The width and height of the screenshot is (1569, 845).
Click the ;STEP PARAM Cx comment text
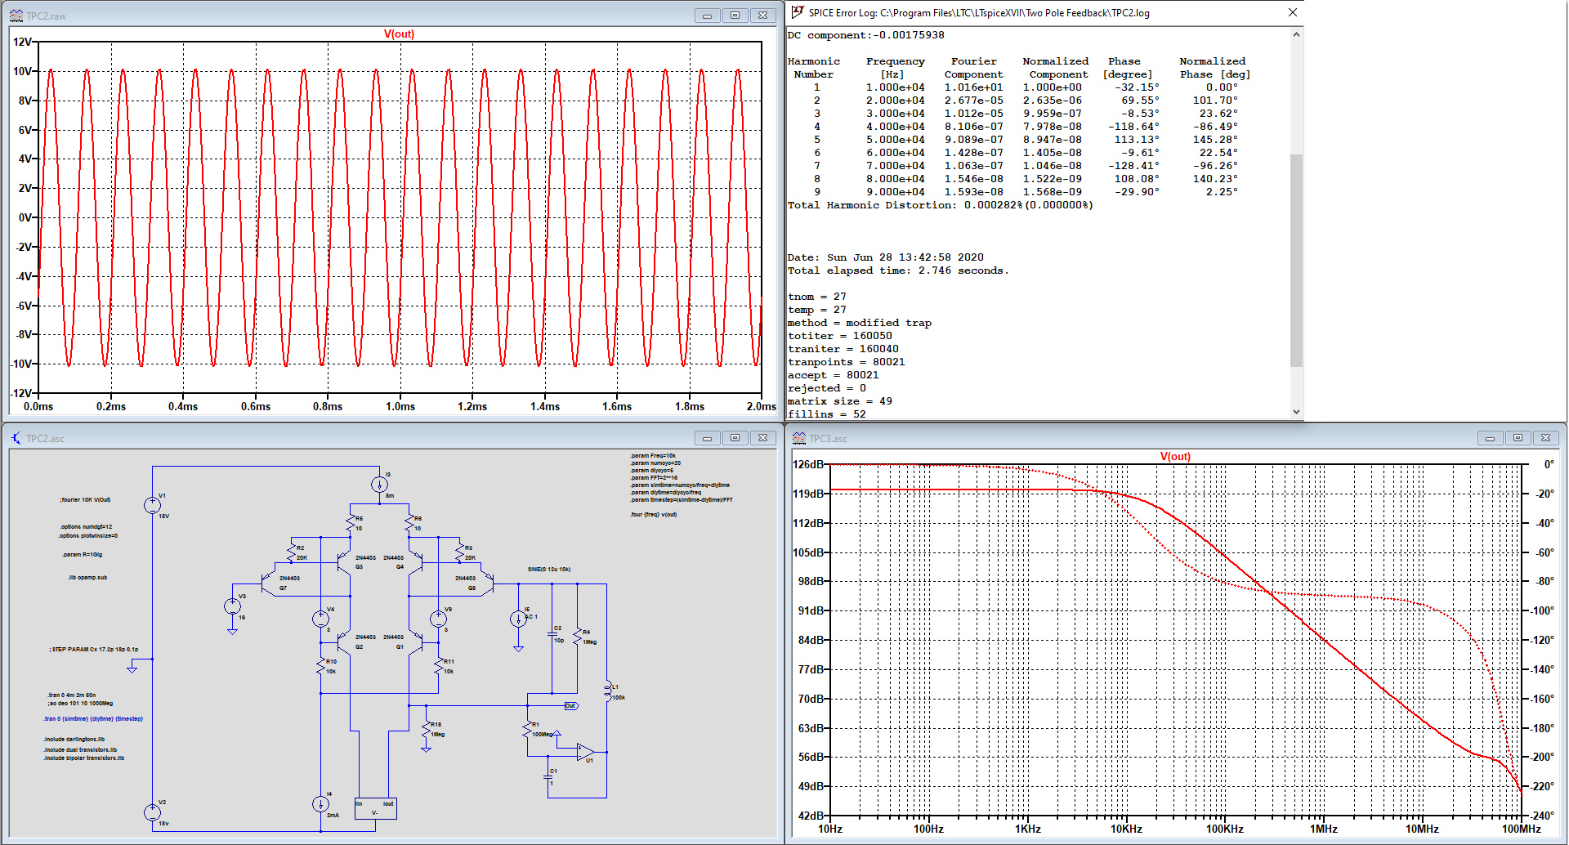[x=94, y=650]
